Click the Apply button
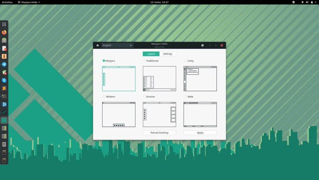Image resolution: width=319 pixels, height=180 pixels. pyautogui.click(x=200, y=133)
